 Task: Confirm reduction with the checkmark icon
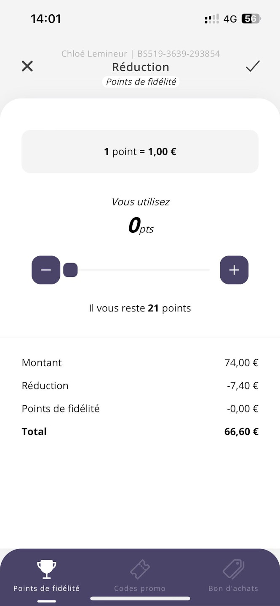(253, 66)
